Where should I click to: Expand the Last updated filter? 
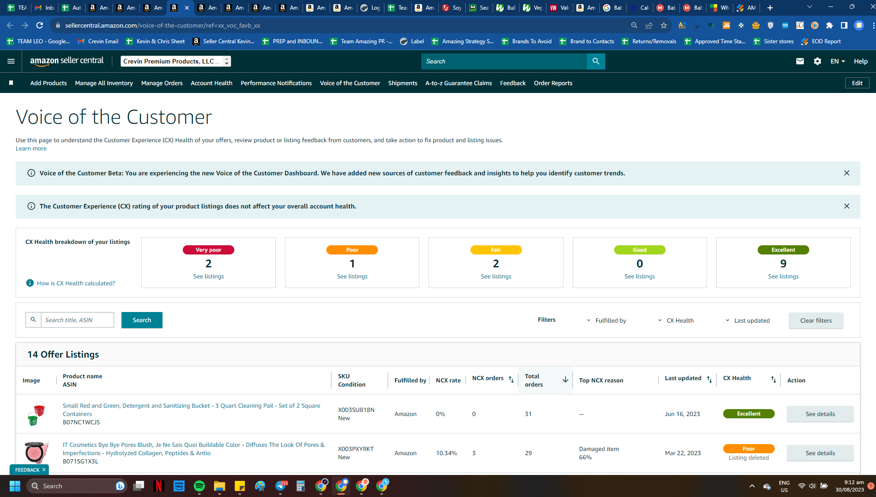[748, 320]
